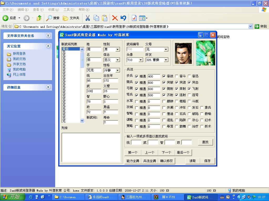This screenshot has height=201, width=269.
Task: Enable the 奋斗 checkbox
Action: pyautogui.click(x=177, y=76)
